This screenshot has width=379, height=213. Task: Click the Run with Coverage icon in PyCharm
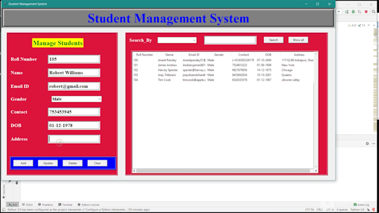pyautogui.click(x=359, y=12)
